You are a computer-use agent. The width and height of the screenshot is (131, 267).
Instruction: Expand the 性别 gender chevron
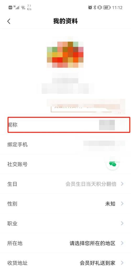pos(122,203)
